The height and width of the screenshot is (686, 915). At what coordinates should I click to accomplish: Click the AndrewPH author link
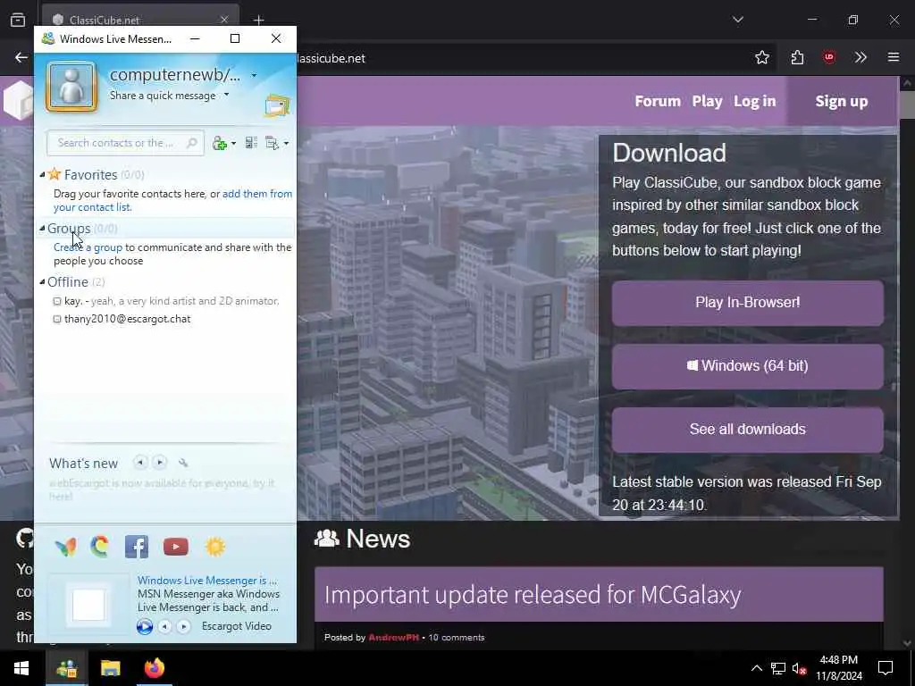coord(393,638)
